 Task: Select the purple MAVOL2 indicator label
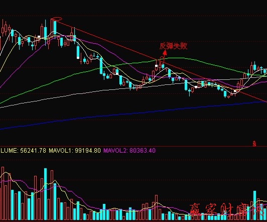pos(129,151)
